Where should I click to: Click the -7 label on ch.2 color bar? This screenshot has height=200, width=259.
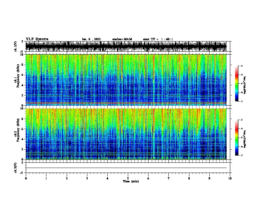tap(241, 155)
